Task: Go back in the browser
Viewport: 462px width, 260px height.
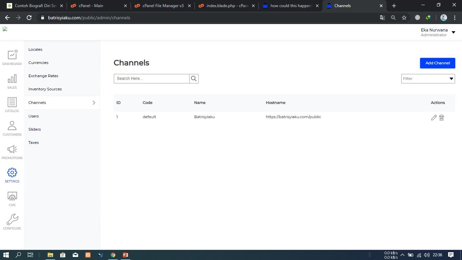Action: point(7,18)
